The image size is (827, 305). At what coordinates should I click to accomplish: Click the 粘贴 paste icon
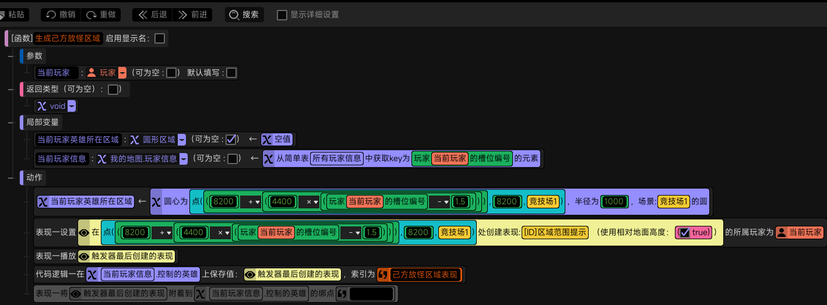coord(2,15)
